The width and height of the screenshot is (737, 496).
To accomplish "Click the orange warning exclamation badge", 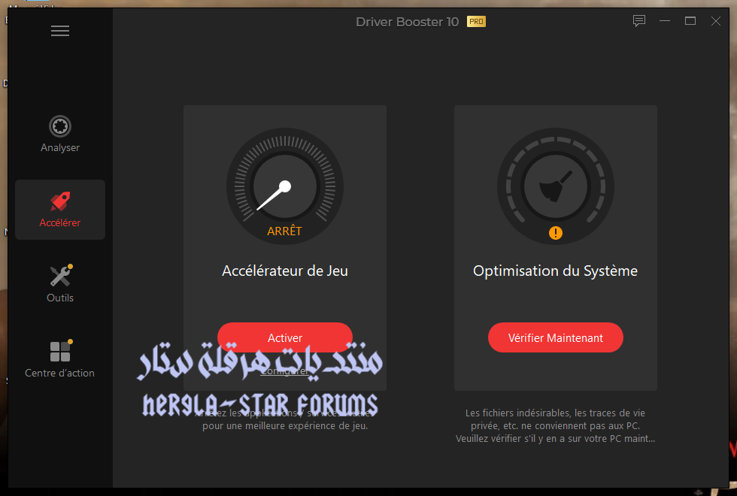I will [x=556, y=232].
